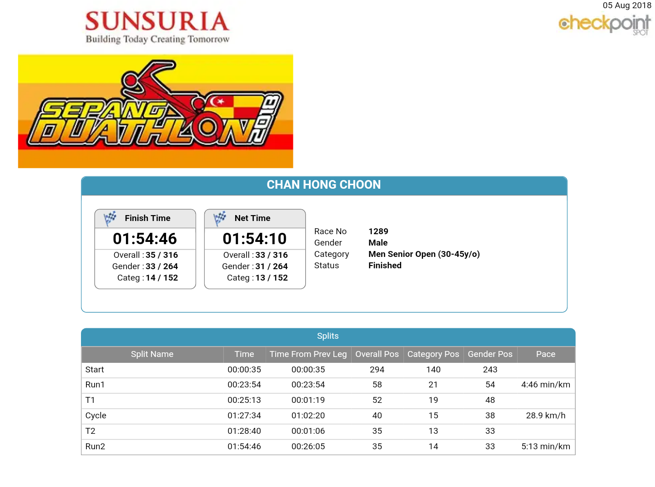Click the Run1 cumulative time 00:23:54
The height and width of the screenshot is (487, 655).
click(x=244, y=385)
